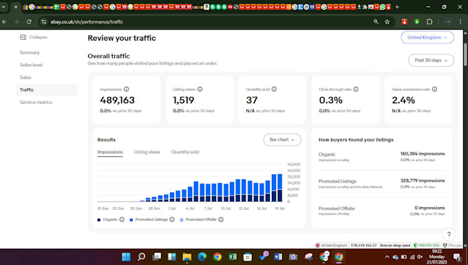Open Chrome three-dot menu
The width and height of the screenshot is (468, 265).
pos(460,22)
